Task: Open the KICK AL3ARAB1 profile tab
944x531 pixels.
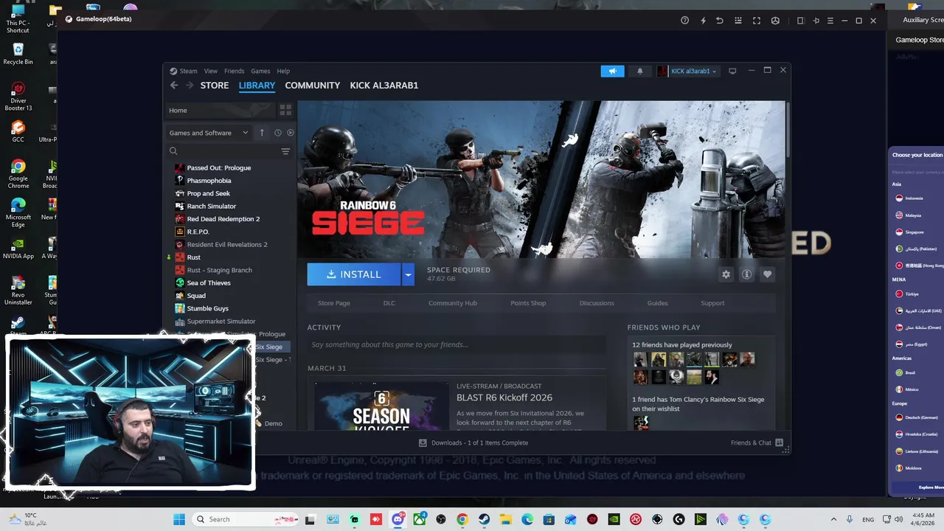Action: (384, 86)
